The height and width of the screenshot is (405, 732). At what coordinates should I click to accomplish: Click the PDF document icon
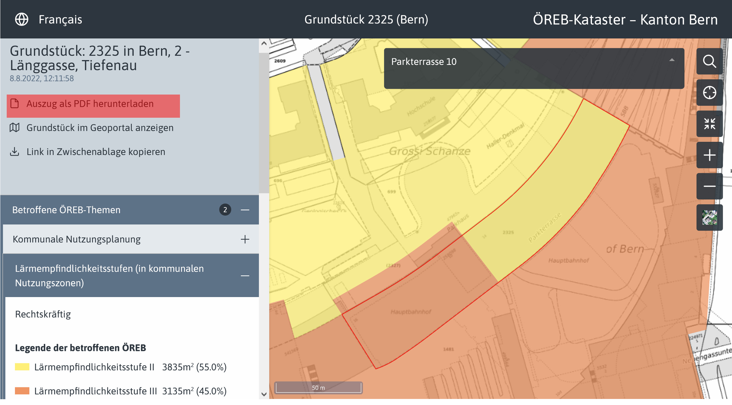coord(15,104)
